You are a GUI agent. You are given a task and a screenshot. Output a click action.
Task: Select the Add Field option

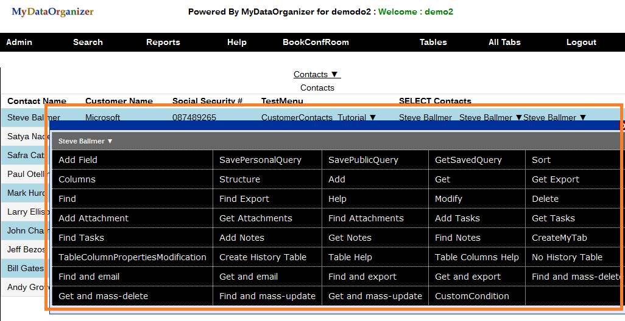pyautogui.click(x=78, y=160)
